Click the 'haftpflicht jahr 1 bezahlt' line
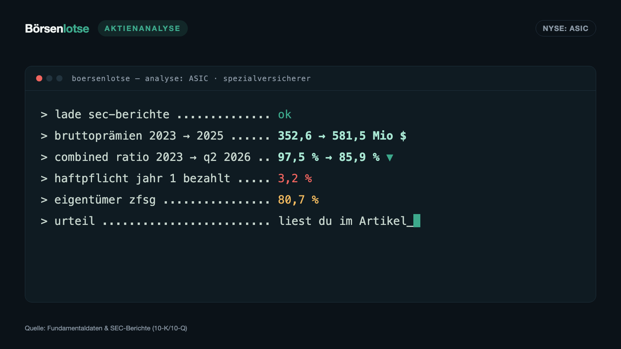This screenshot has width=621, height=349. [x=142, y=178]
